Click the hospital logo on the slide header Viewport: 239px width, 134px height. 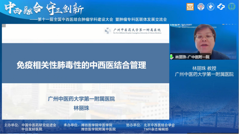click(x=107, y=31)
